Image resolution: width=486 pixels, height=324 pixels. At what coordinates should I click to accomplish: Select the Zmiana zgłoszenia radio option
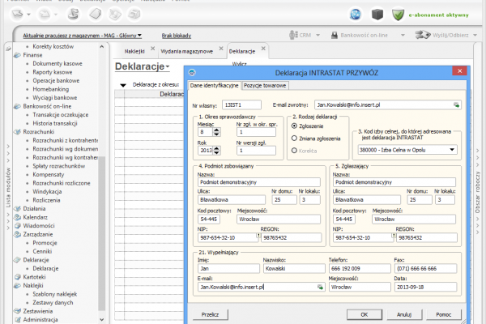pos(293,139)
